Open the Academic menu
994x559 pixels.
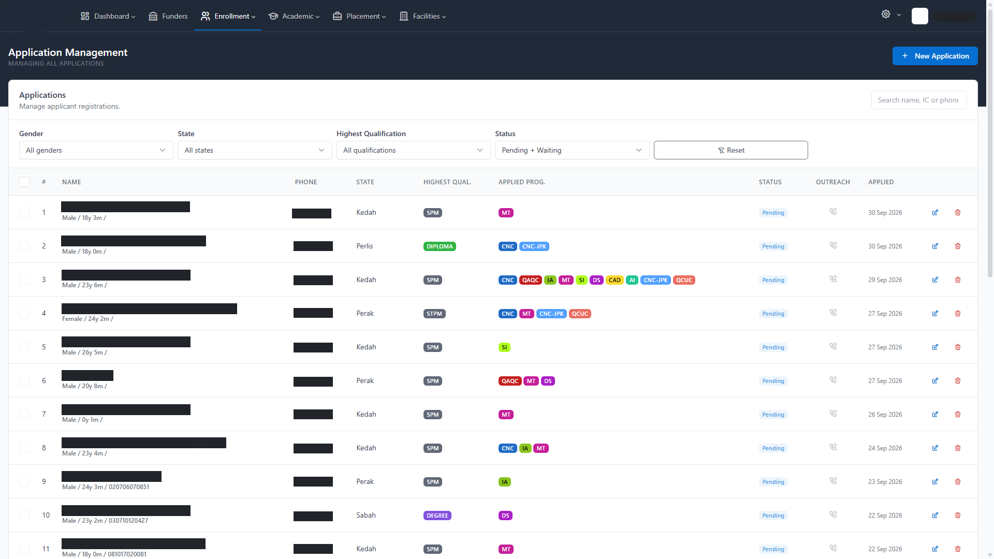(294, 16)
